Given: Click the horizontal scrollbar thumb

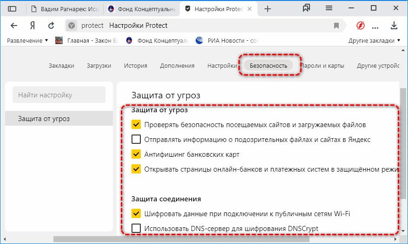Looking at the screenshot, I should [x=181, y=239].
